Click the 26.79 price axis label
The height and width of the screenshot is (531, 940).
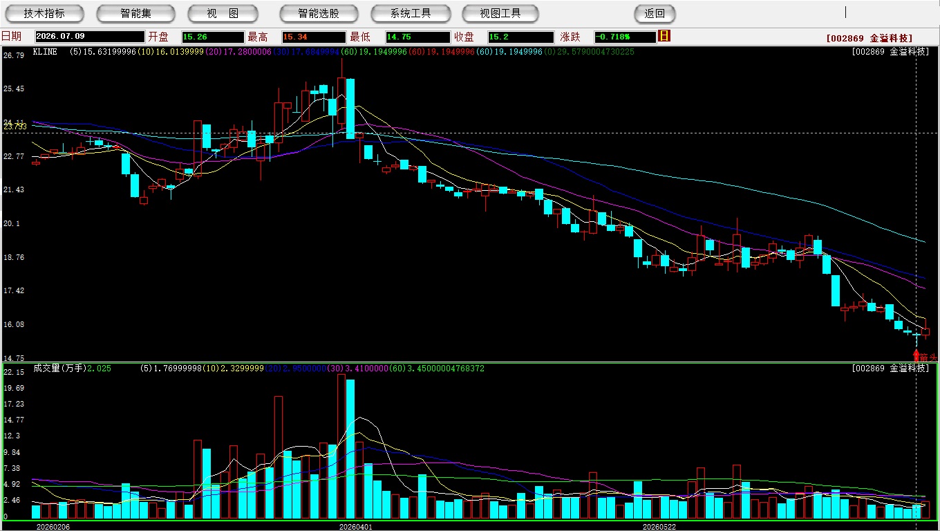click(14, 55)
